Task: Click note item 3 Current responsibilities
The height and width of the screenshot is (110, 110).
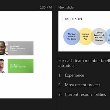Action: click(x=82, y=95)
